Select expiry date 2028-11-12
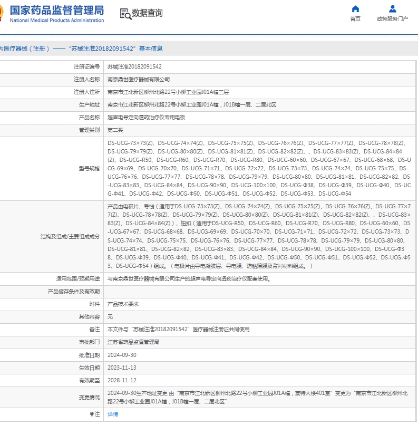The image size is (418, 425). coord(122,381)
